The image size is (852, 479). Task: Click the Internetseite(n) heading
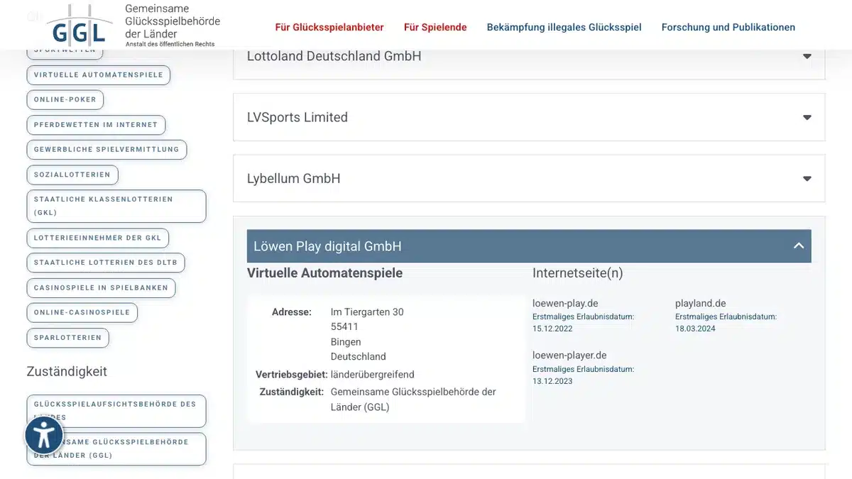pyautogui.click(x=577, y=272)
